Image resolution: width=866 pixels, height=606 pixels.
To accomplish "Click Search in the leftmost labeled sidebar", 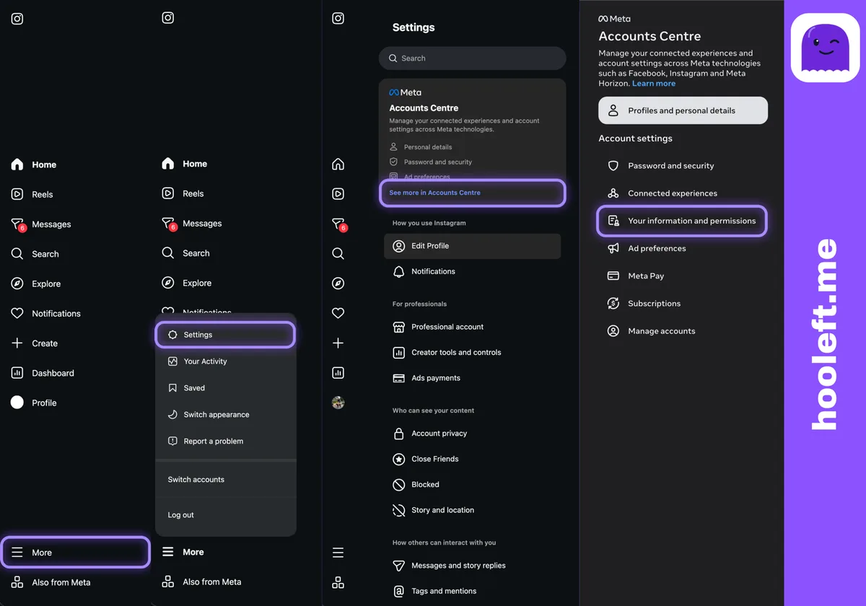I will (x=35, y=254).
